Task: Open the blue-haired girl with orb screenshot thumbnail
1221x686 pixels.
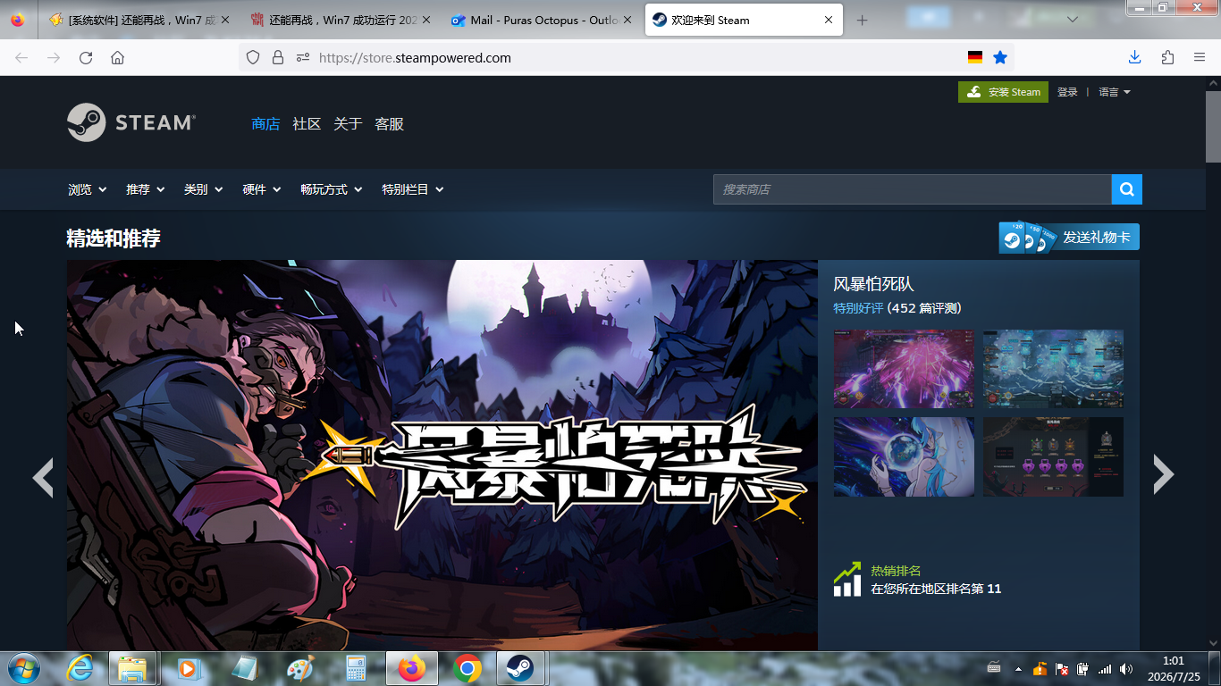Action: (904, 456)
